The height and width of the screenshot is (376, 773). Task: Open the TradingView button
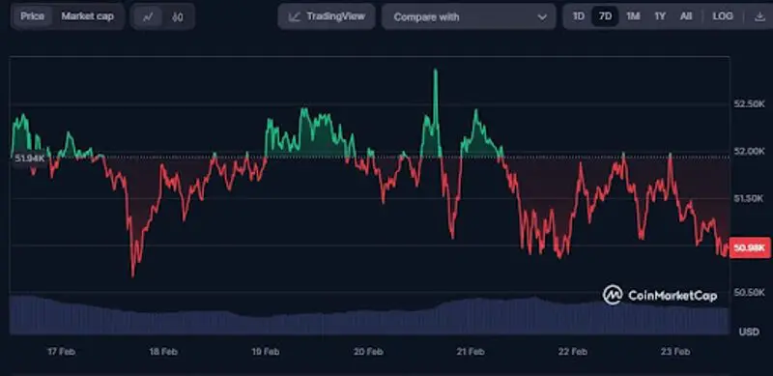click(x=327, y=16)
